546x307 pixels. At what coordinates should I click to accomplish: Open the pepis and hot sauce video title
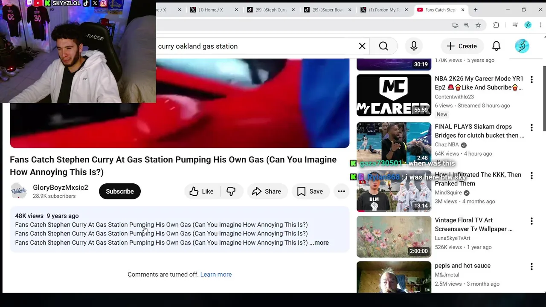[x=462, y=266]
